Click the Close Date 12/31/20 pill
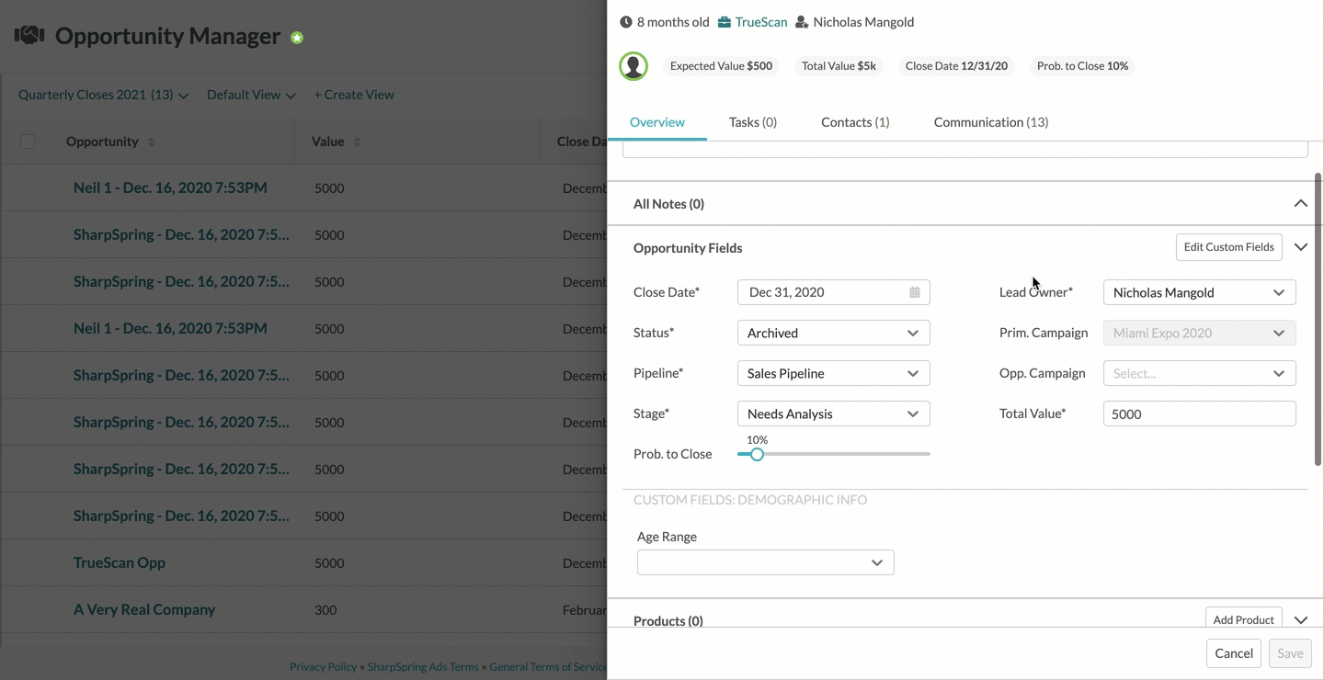This screenshot has height=680, width=1324. coord(956,66)
